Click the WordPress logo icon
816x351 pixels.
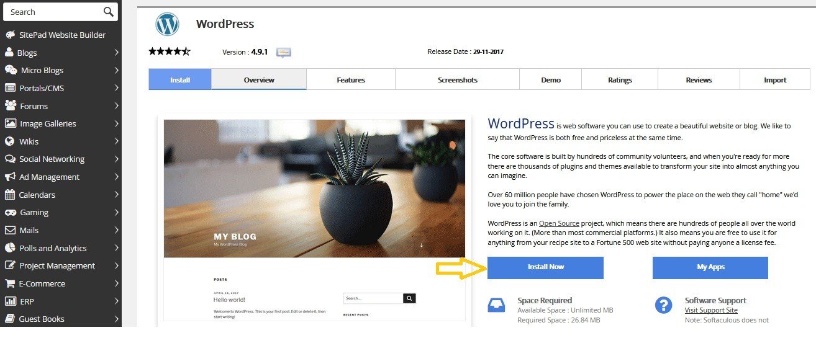[167, 24]
